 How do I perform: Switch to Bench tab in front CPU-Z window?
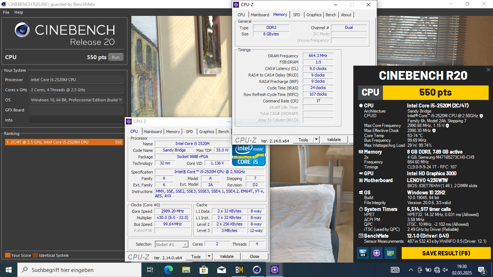224,132
